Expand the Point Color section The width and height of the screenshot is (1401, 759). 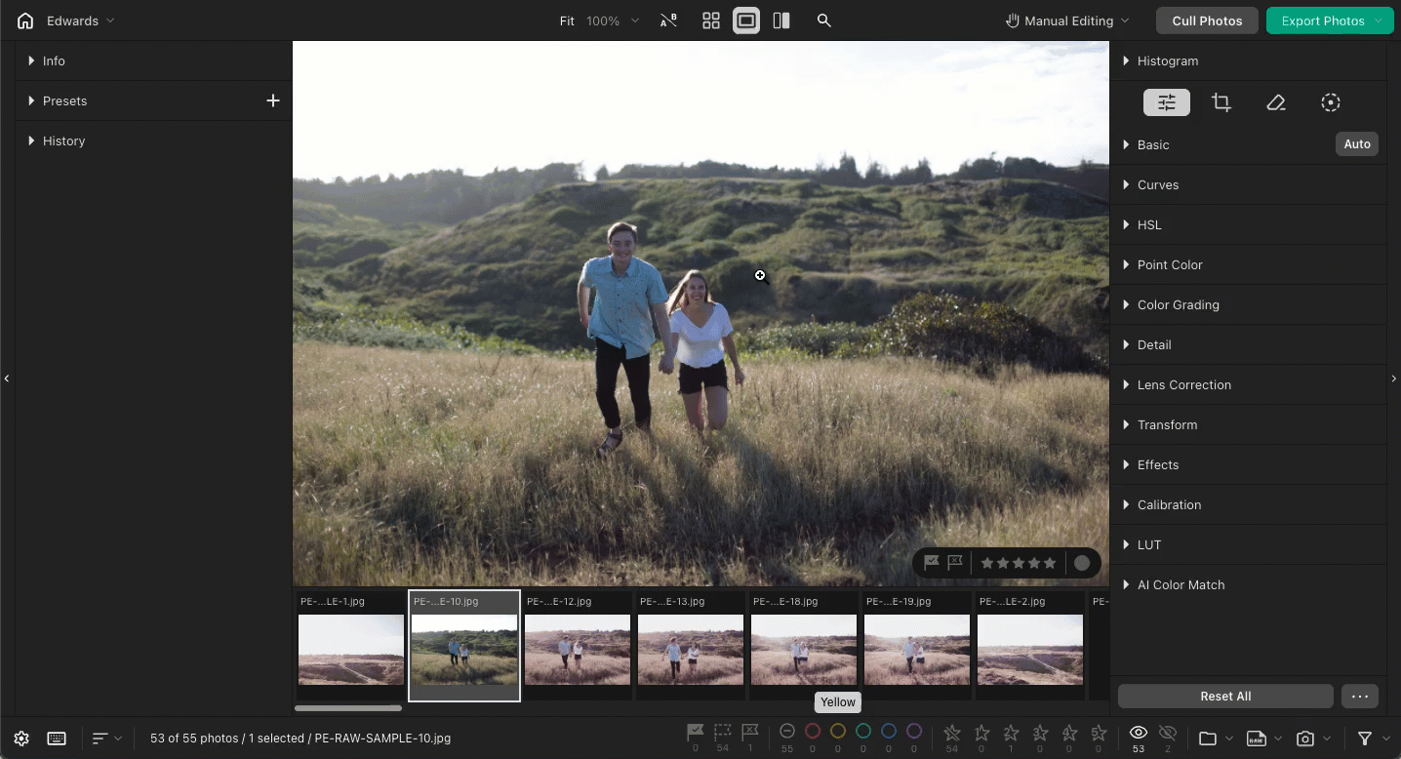click(1248, 264)
